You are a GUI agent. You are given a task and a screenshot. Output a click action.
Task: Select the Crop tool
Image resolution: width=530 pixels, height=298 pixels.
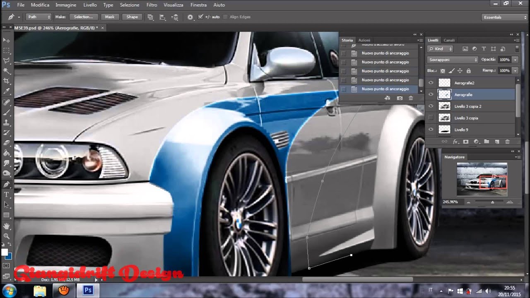point(7,81)
